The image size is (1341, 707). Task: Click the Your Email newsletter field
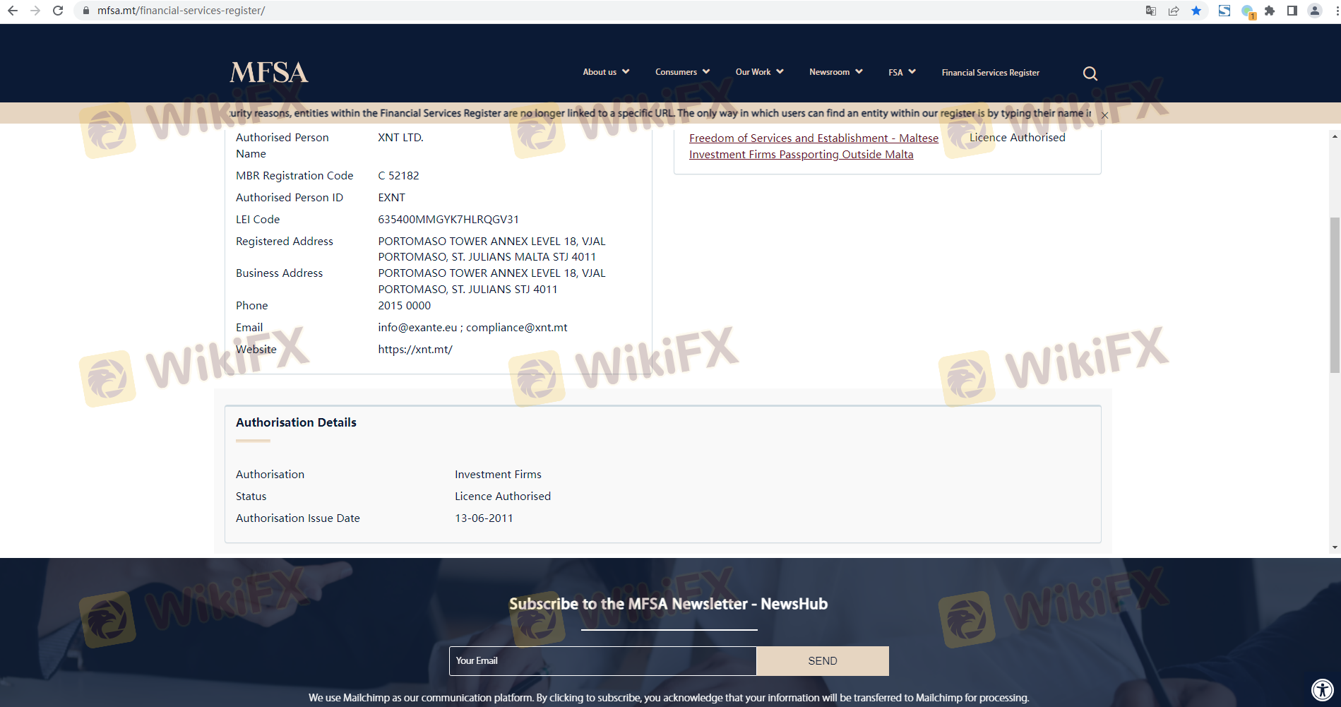[x=602, y=661]
